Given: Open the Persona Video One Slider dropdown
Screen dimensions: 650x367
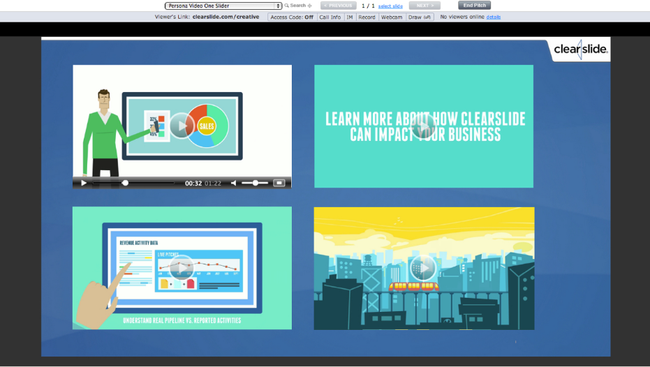Looking at the screenshot, I should click(x=223, y=6).
